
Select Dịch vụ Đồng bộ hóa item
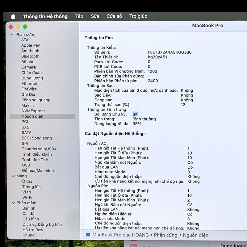42,224
